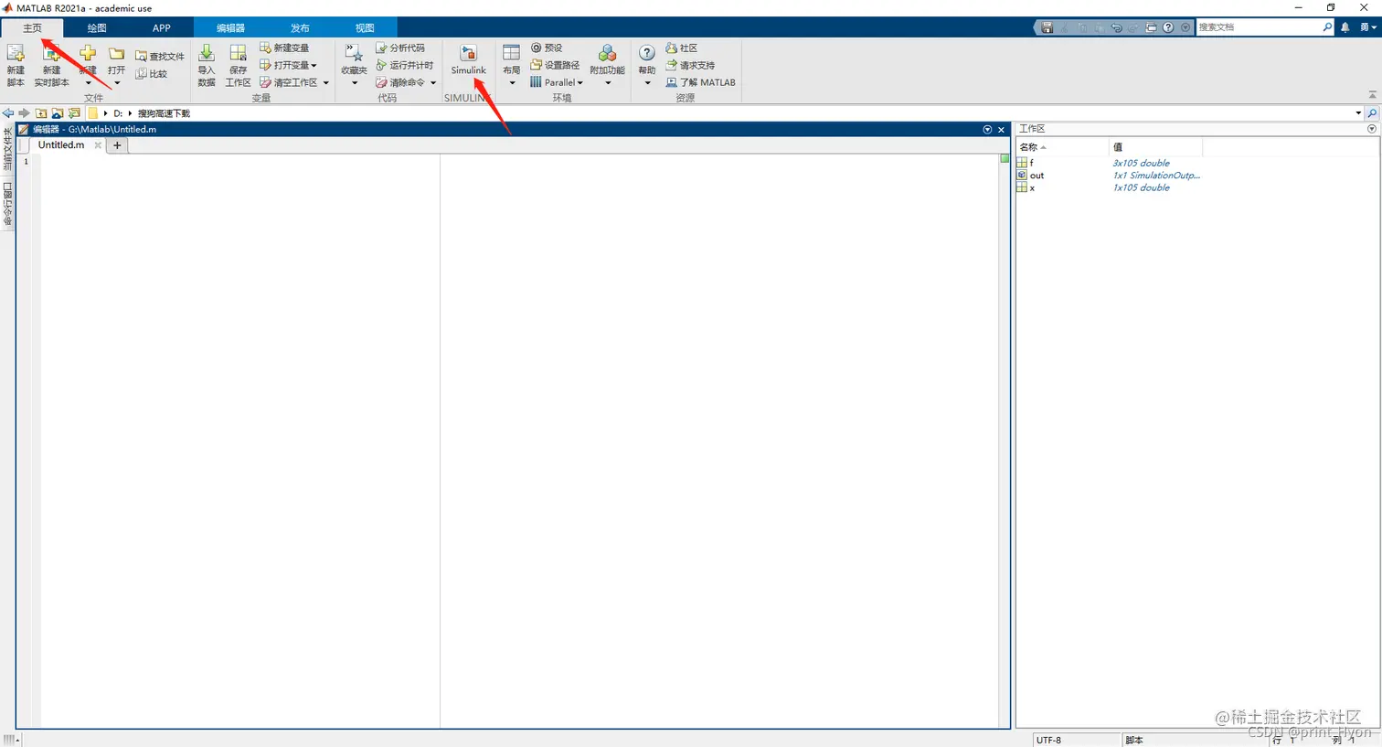
Task: Open 预设 (Preferences)
Action: 547,48
